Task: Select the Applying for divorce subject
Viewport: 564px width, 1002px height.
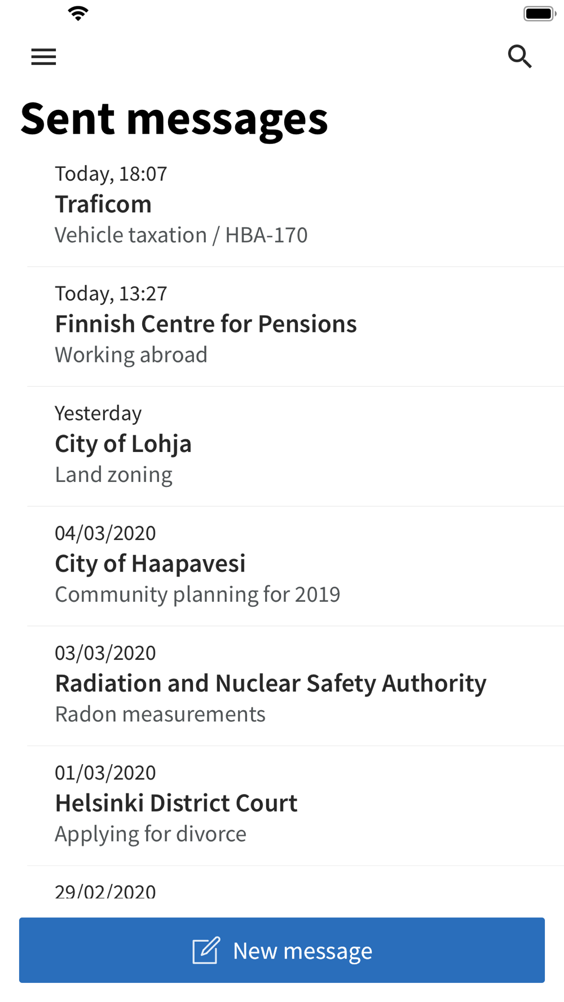Action: click(x=151, y=834)
